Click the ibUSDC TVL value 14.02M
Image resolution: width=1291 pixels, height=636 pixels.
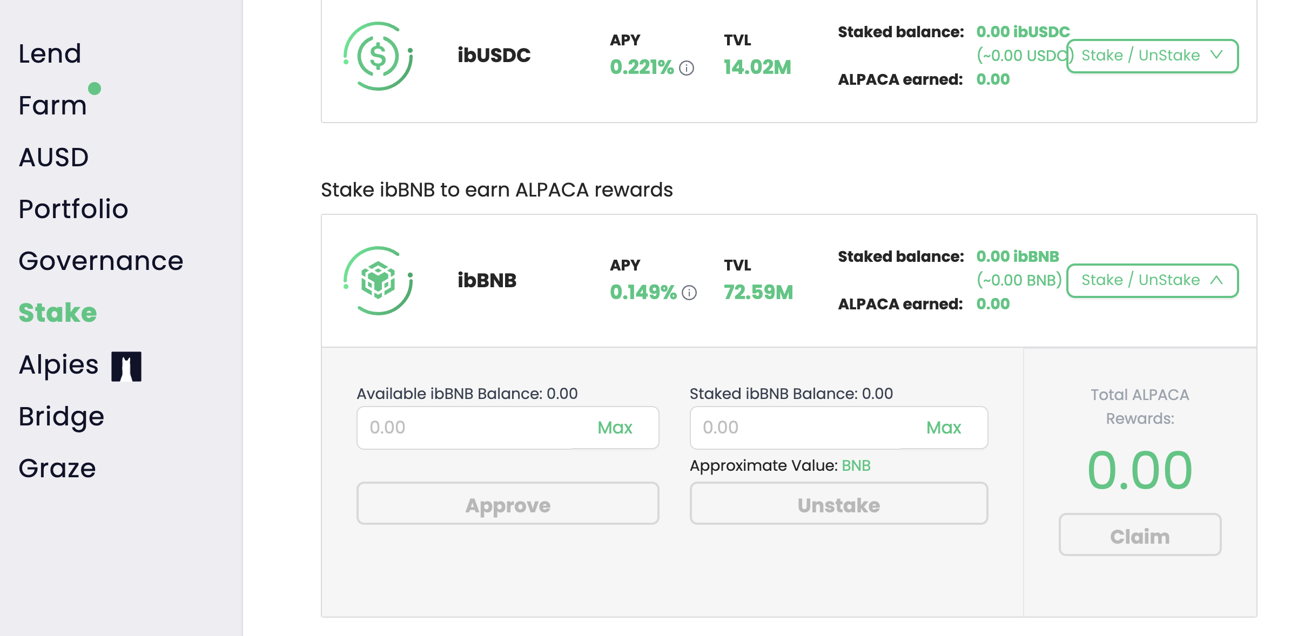[757, 67]
